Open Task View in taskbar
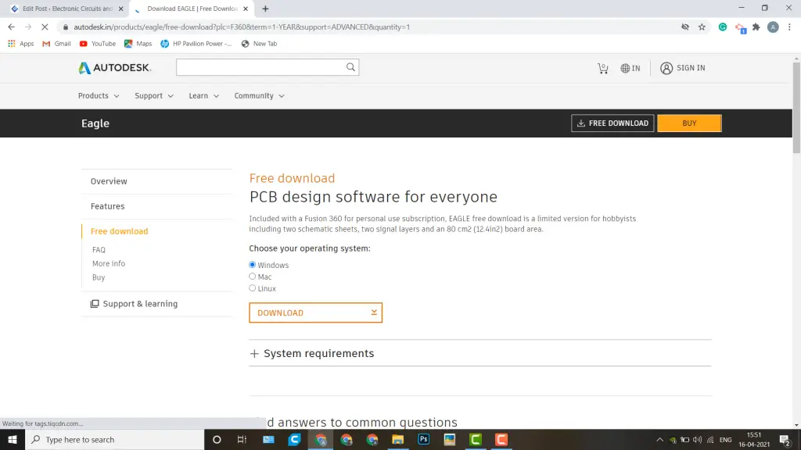 [242, 439]
